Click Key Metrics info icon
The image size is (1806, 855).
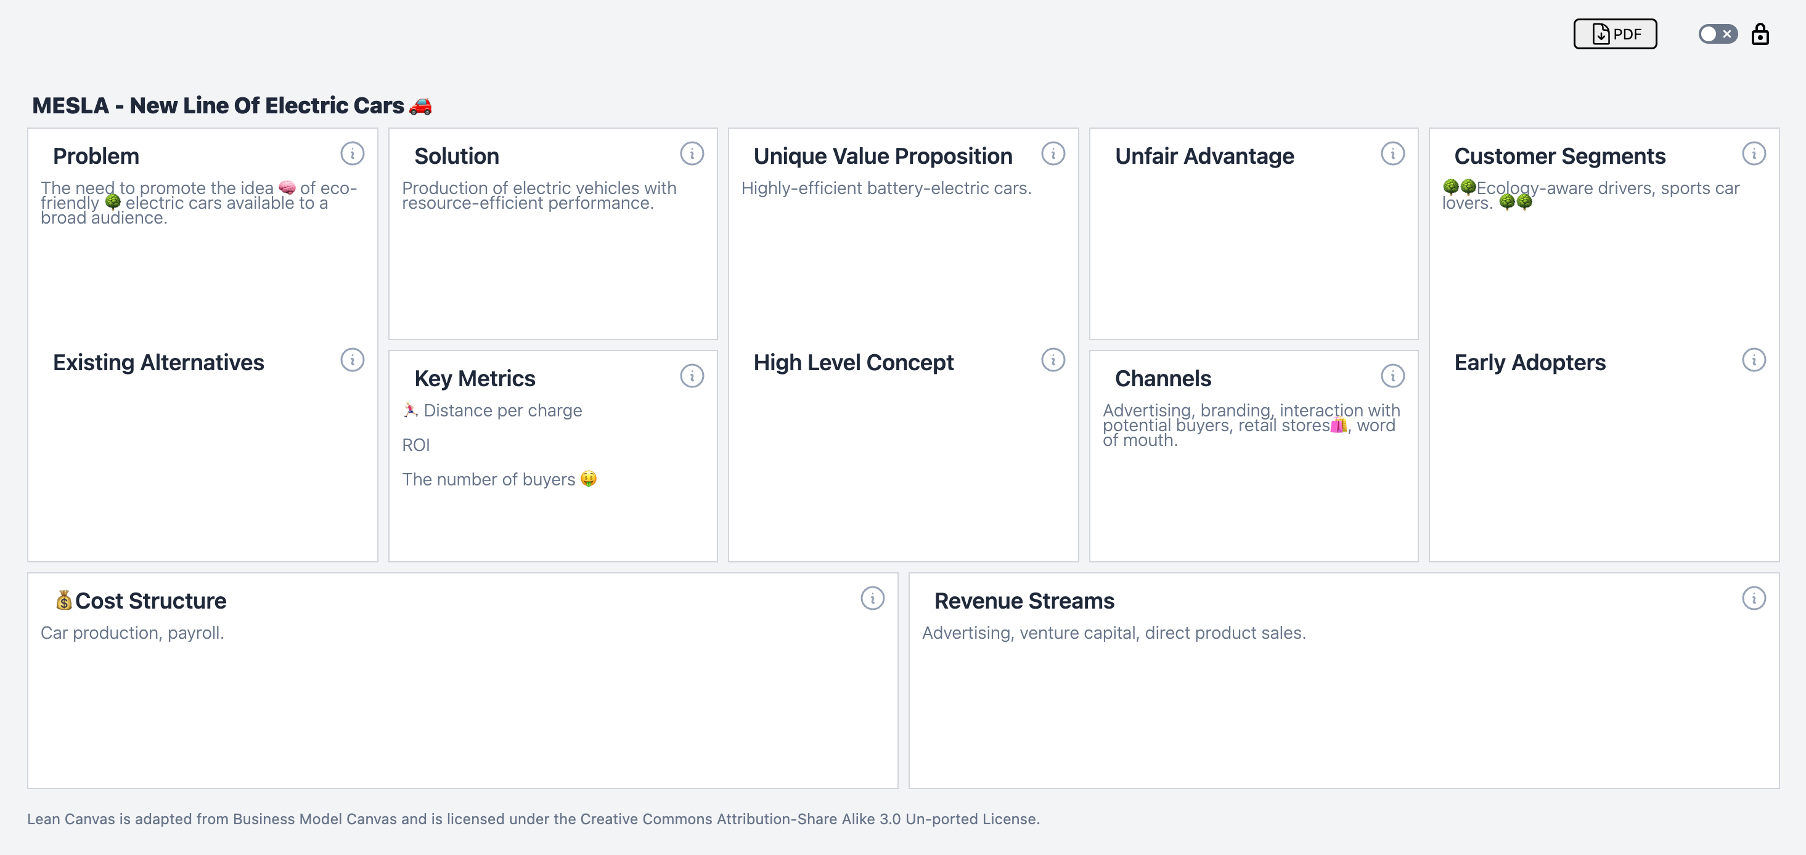(x=691, y=376)
